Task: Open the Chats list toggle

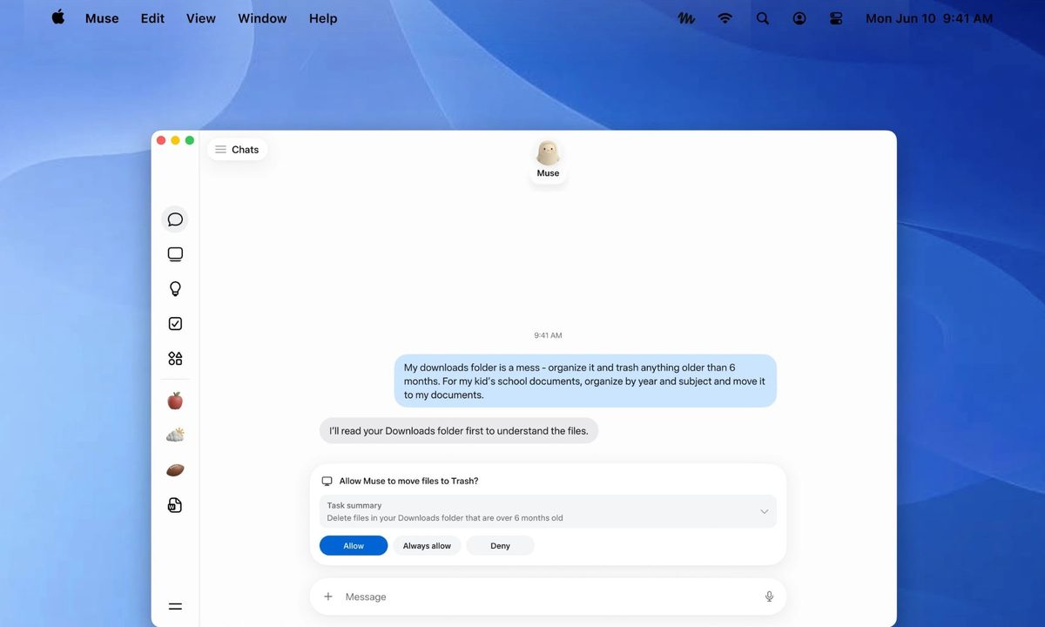Action: tap(237, 150)
